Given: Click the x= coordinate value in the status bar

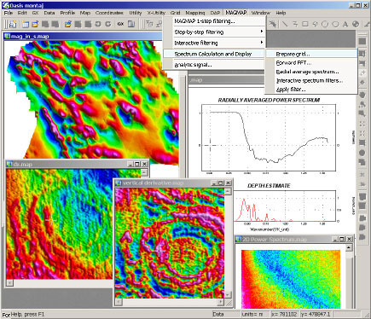Looking at the screenshot, I should pyautogui.click(x=284, y=315).
